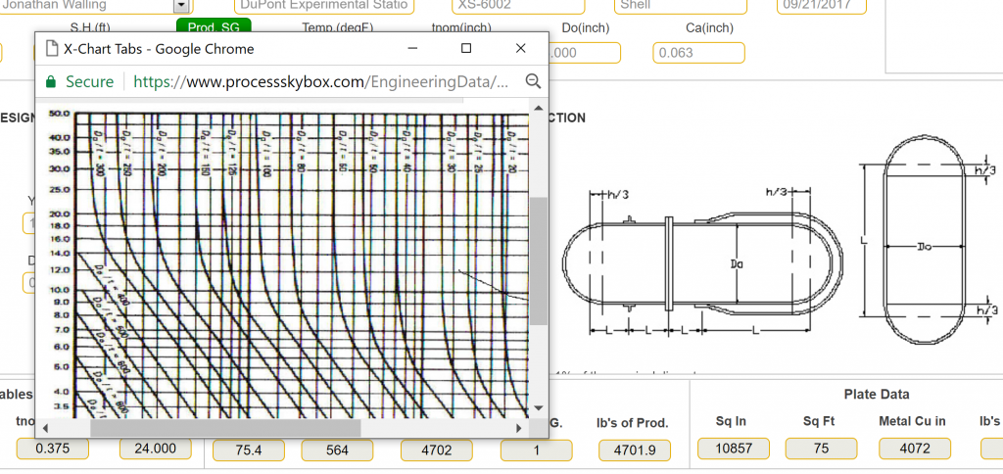1003x474 pixels.
Task: Click the Plate Data heading
Action: click(x=877, y=395)
